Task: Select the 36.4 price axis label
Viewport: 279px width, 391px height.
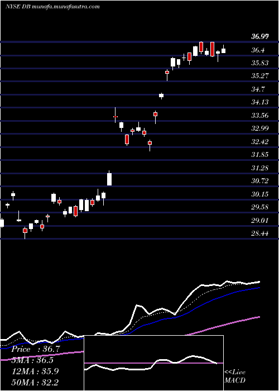Action: click(x=258, y=50)
